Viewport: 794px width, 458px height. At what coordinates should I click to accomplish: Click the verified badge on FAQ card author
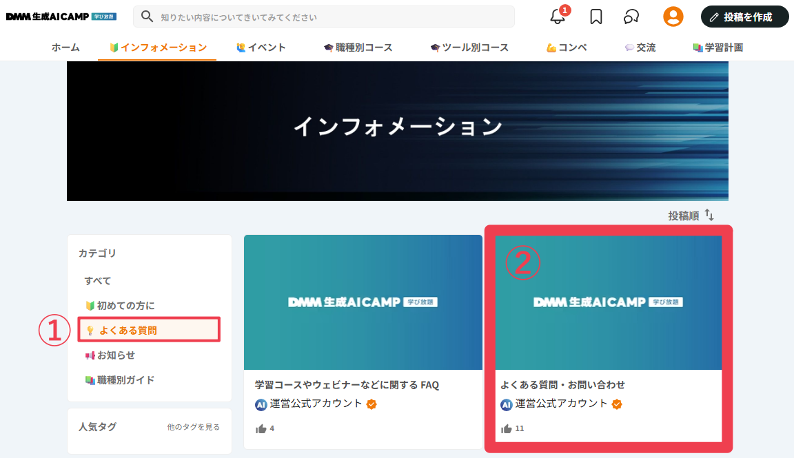(371, 404)
